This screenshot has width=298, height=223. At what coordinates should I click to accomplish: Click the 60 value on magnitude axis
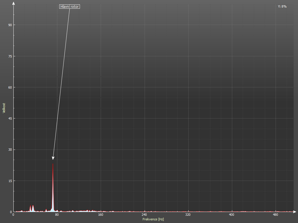tap(10, 87)
